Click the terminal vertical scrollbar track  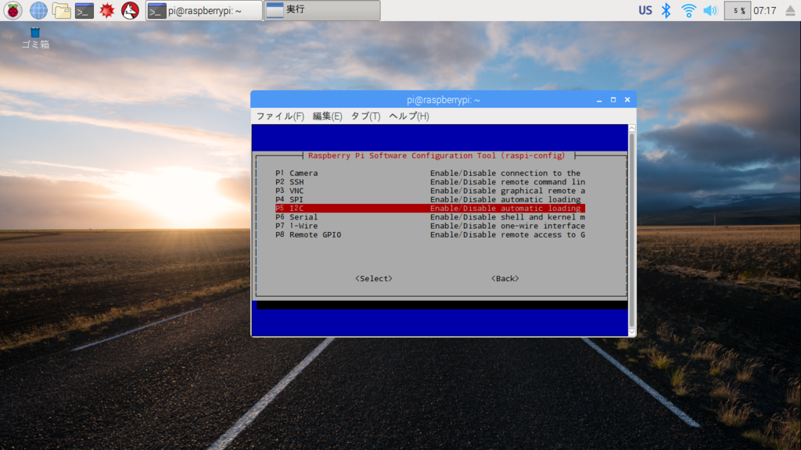pos(632,230)
